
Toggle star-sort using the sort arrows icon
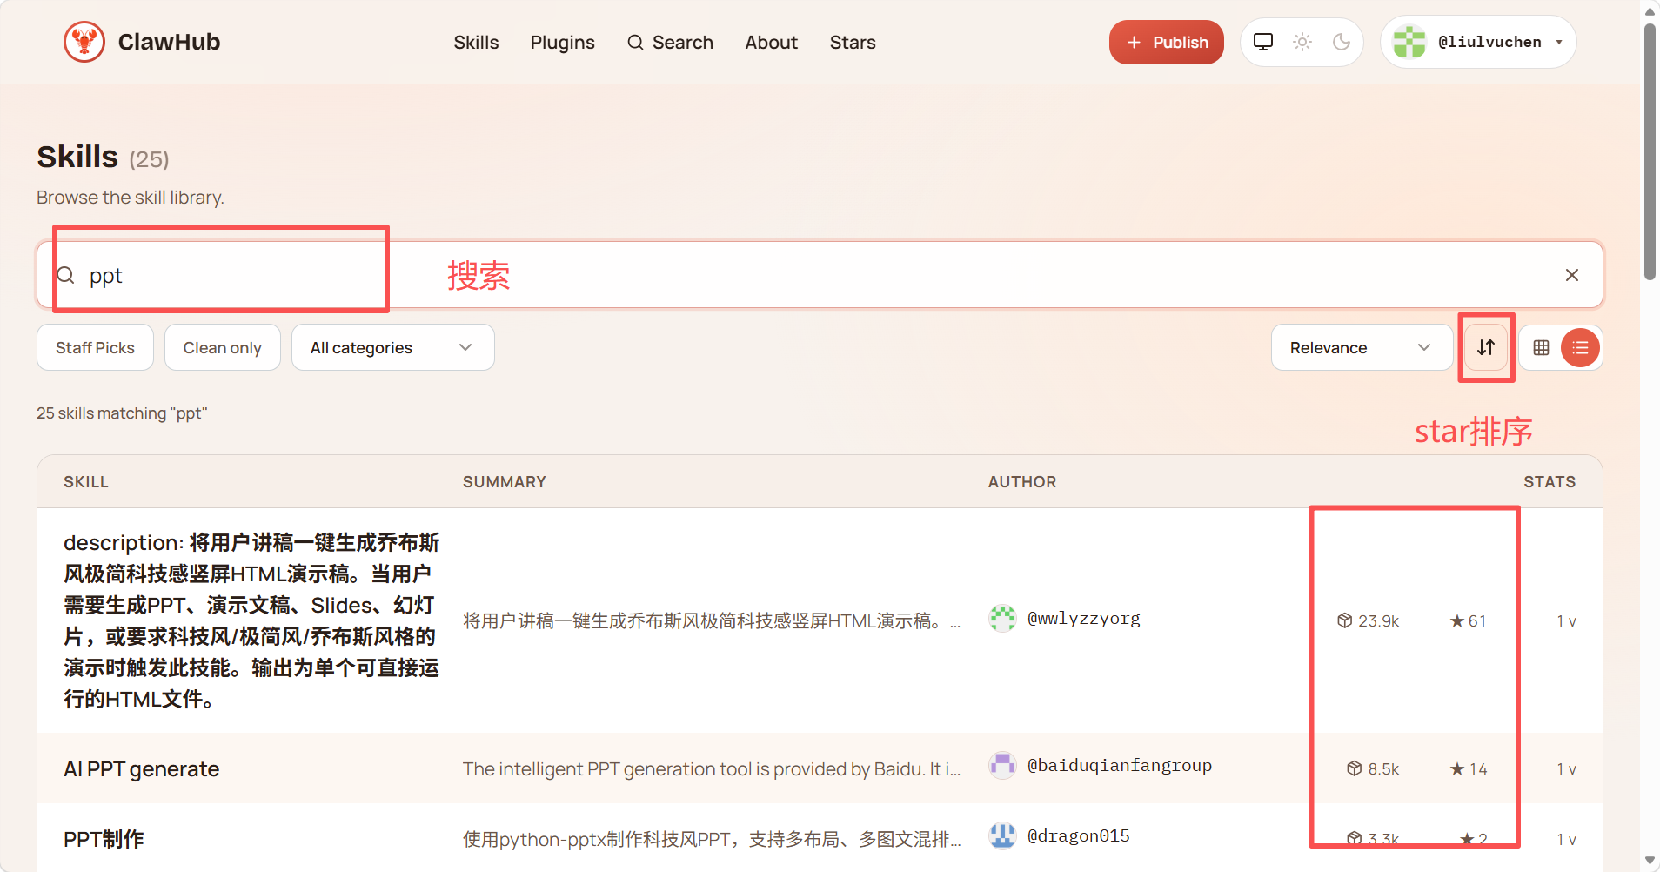1486,347
